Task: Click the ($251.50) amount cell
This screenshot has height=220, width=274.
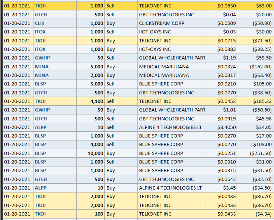Action: [255, 153]
